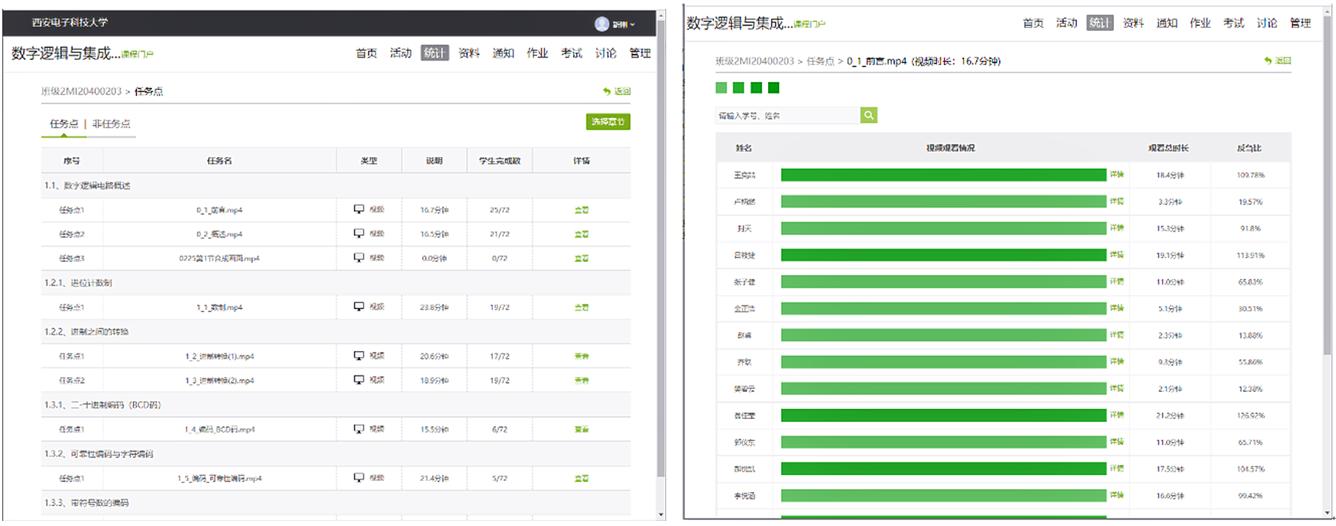Click video icon in 1_2 (1).mp4 row
Viewport: 1336px width, 526px height.
click(359, 356)
